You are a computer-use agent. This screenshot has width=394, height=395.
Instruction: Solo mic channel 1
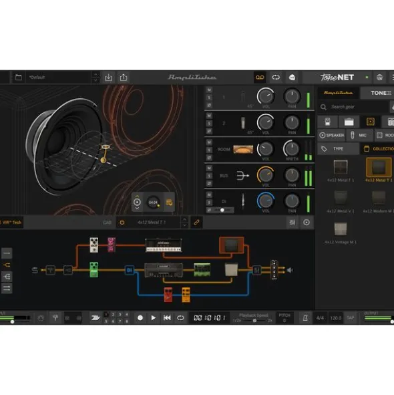tap(209, 98)
